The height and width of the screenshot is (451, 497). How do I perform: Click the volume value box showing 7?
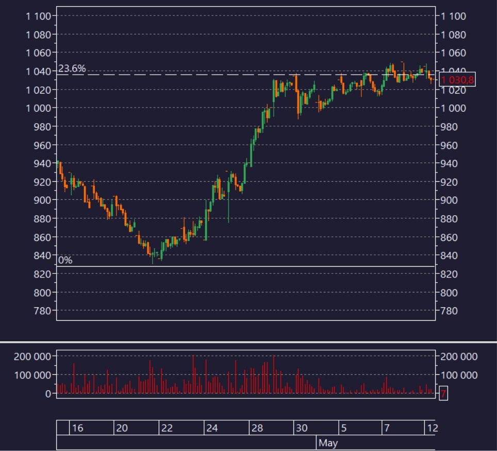443,393
